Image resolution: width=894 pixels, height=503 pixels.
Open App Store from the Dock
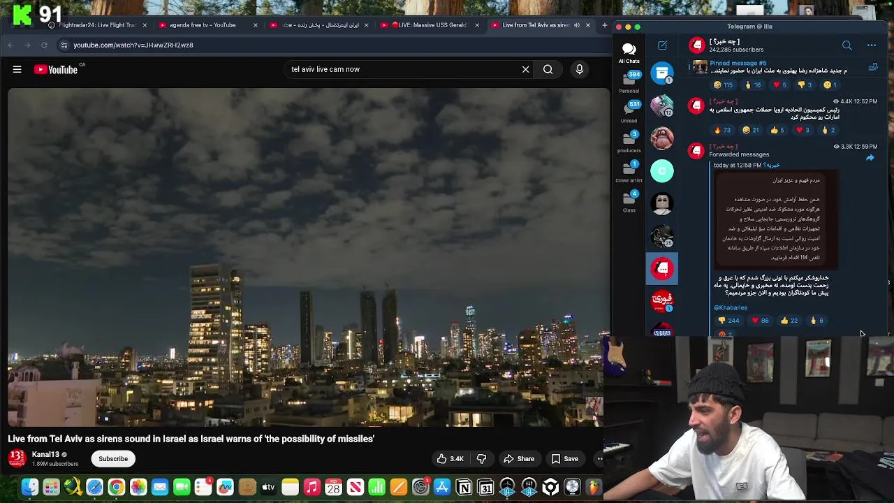[x=442, y=487]
